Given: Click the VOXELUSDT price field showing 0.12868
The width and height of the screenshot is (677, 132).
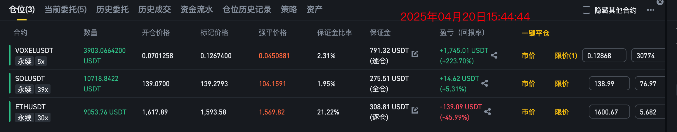Looking at the screenshot, I should click(604, 55).
